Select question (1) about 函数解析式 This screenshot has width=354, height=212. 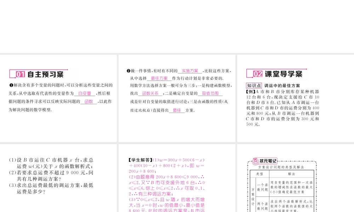tap(51, 163)
